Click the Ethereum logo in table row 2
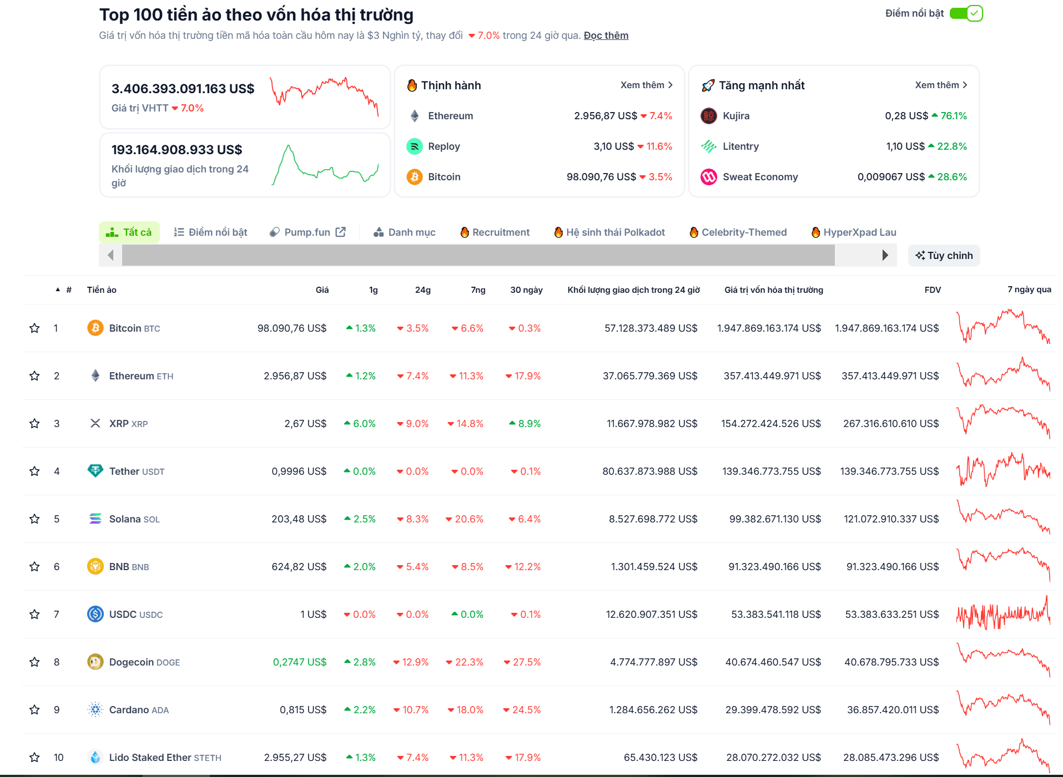The height and width of the screenshot is (777, 1063). (95, 375)
